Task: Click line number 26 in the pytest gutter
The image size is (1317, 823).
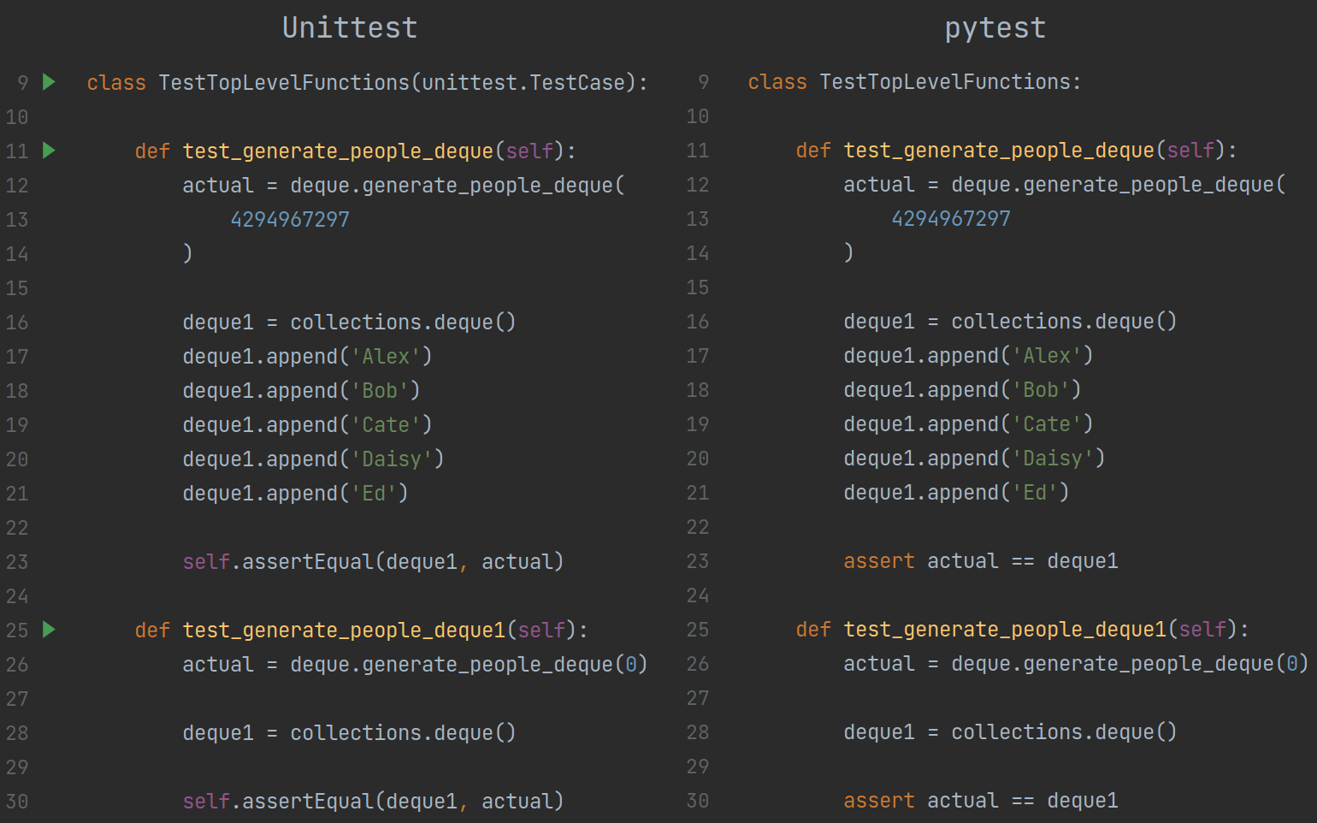Action: pos(697,664)
